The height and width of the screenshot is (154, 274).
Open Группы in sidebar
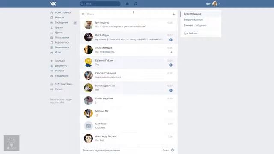[x=59, y=33]
